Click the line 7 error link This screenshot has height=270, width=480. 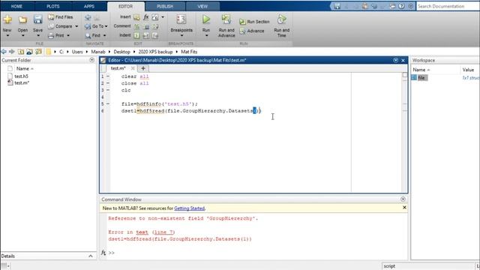(x=163, y=232)
